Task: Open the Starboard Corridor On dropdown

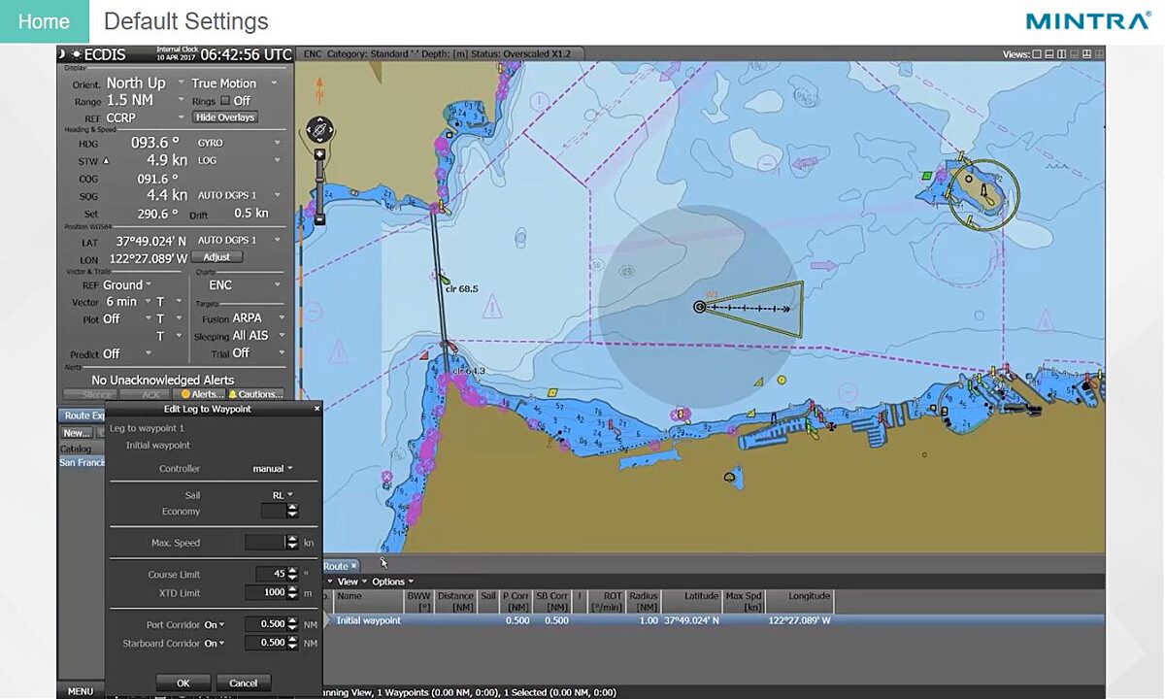Action: [215, 643]
